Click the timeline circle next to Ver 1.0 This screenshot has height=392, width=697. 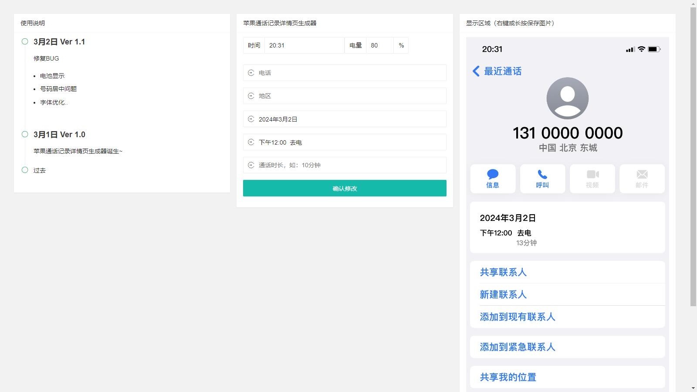point(25,134)
